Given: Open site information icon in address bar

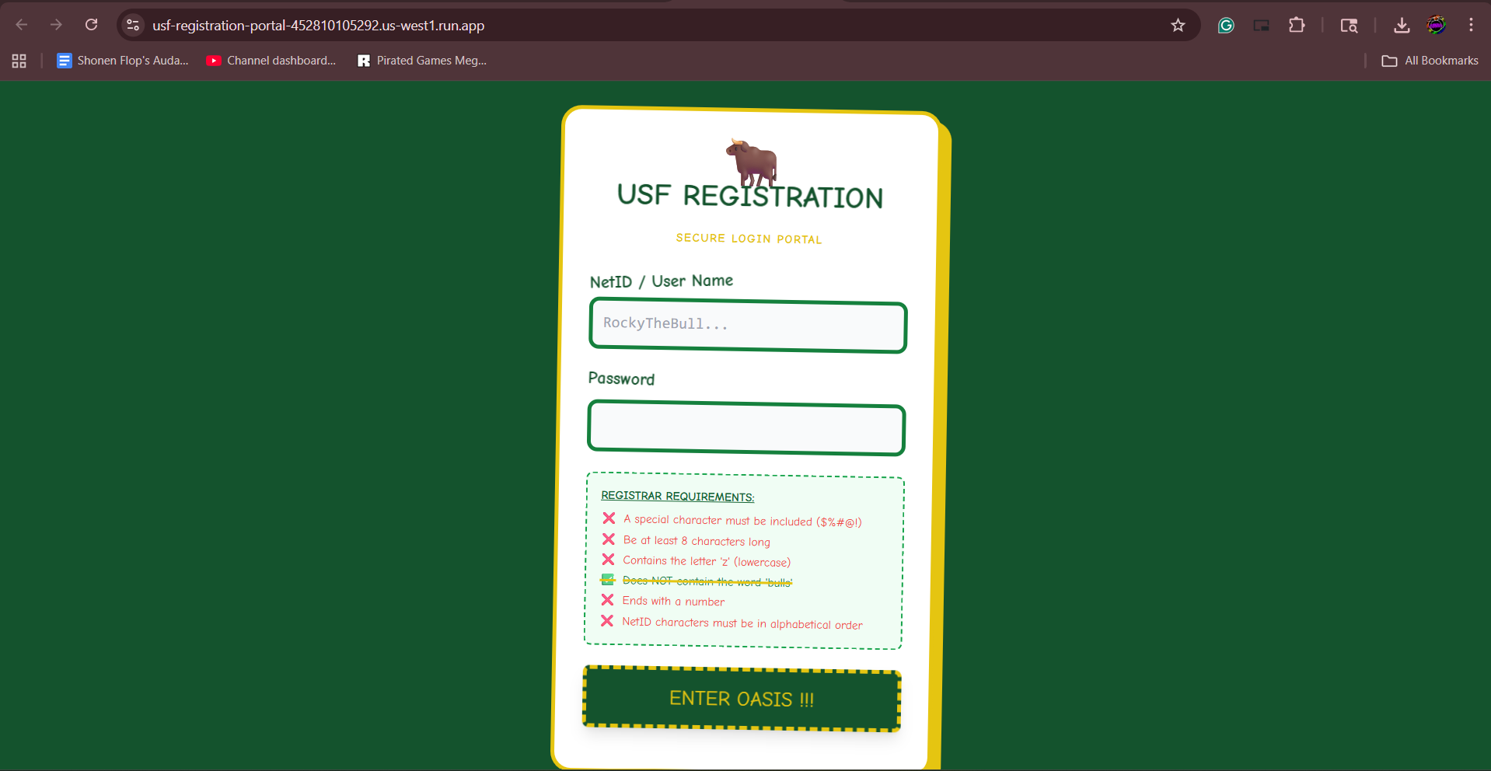Looking at the screenshot, I should click(x=133, y=25).
